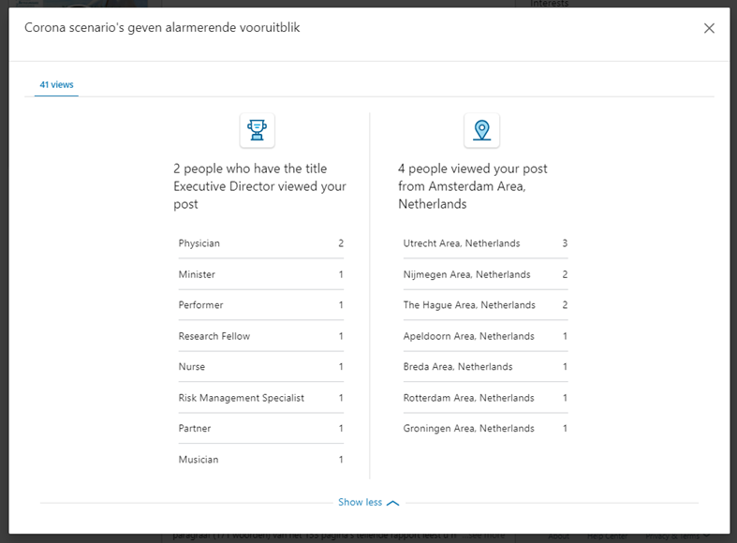This screenshot has height=543, width=737.
Task: Click the Performer entry
Action: pyautogui.click(x=261, y=305)
